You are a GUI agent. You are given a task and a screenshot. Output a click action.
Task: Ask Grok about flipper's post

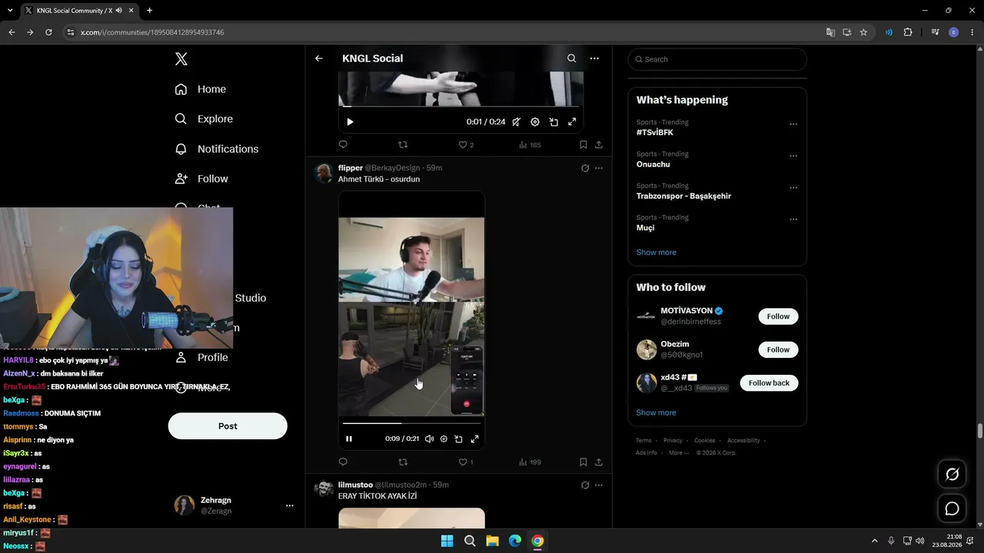585,168
